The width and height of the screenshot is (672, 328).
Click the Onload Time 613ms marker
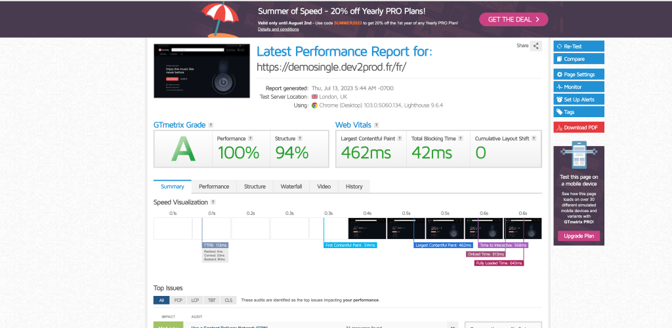point(486,254)
